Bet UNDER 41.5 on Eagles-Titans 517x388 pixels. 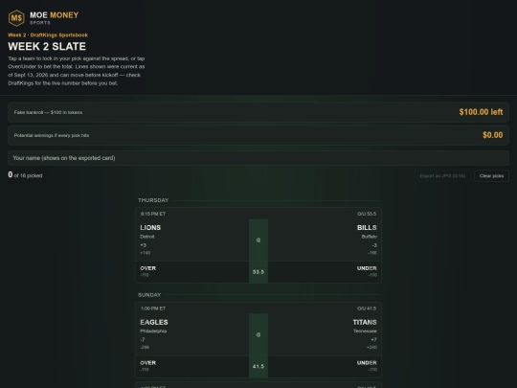(325, 366)
